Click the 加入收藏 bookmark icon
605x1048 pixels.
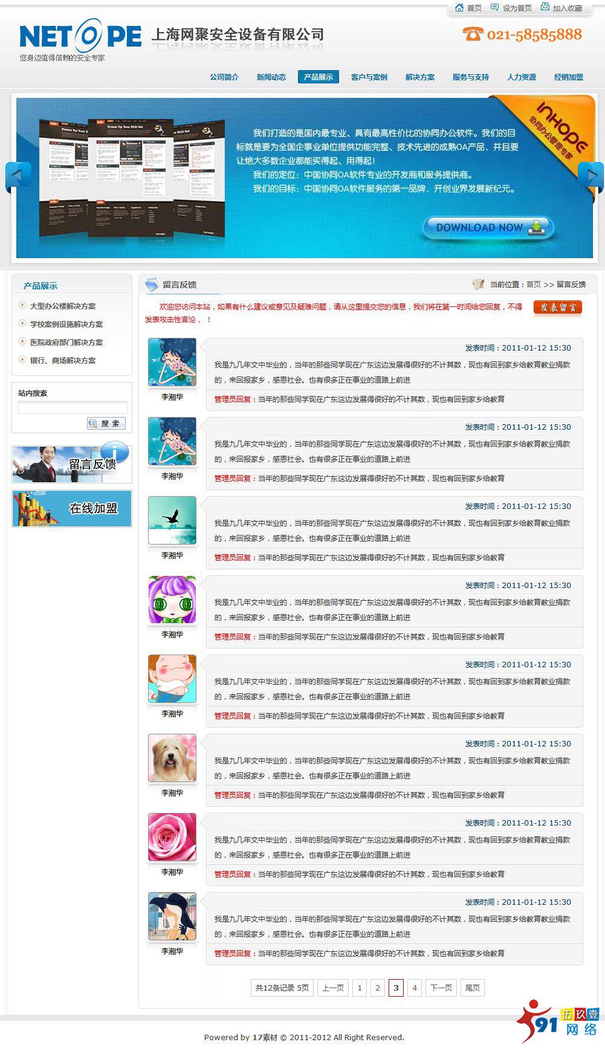tap(545, 7)
